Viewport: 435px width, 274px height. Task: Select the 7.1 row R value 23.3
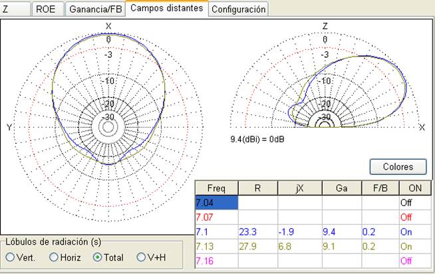point(259,231)
